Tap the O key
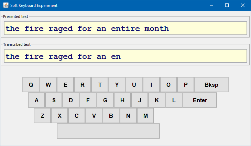This screenshot has height=146, width=251. click(x=168, y=85)
